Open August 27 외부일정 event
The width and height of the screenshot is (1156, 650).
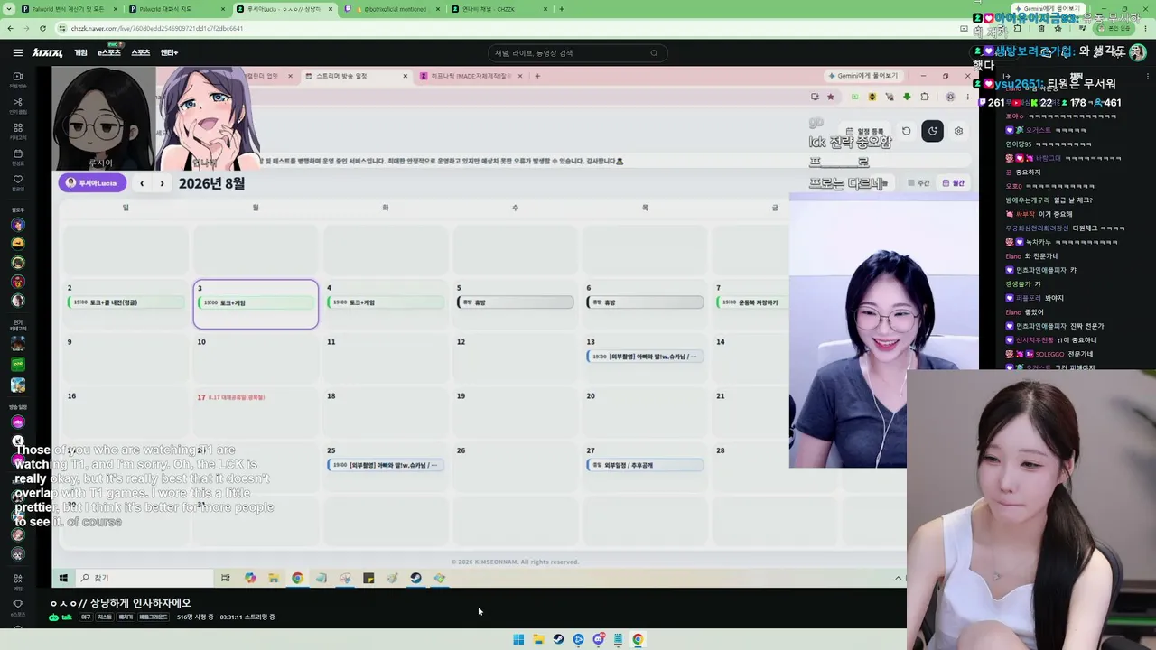(645, 465)
